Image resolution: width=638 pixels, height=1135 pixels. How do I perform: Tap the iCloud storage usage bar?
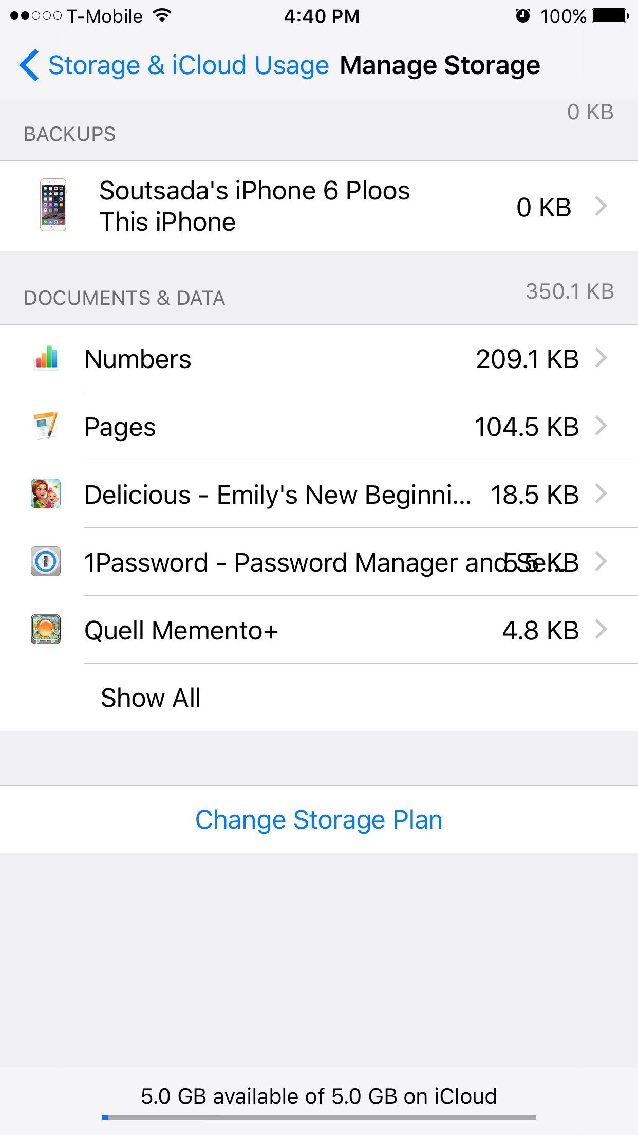pos(319,1117)
